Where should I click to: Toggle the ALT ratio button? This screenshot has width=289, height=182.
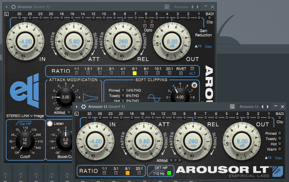click(192, 68)
